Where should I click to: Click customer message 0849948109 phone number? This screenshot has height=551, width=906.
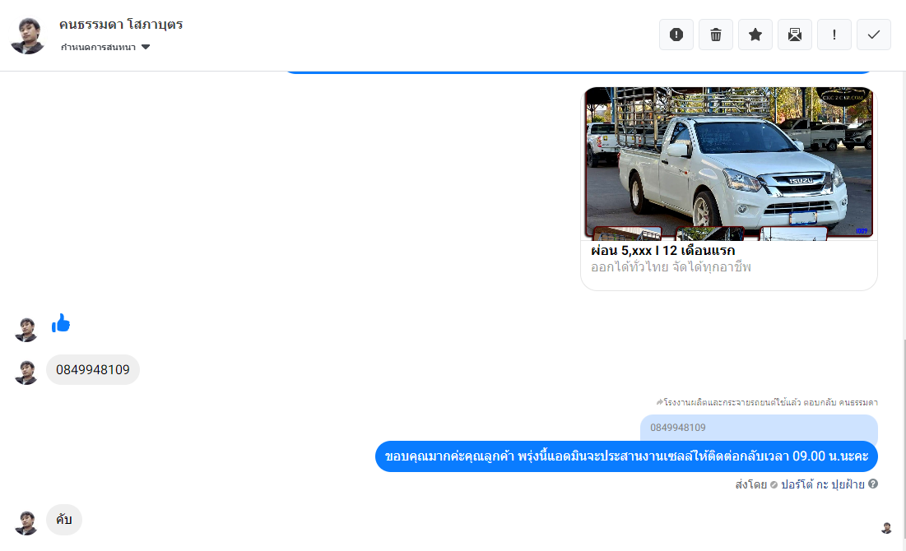click(x=93, y=370)
